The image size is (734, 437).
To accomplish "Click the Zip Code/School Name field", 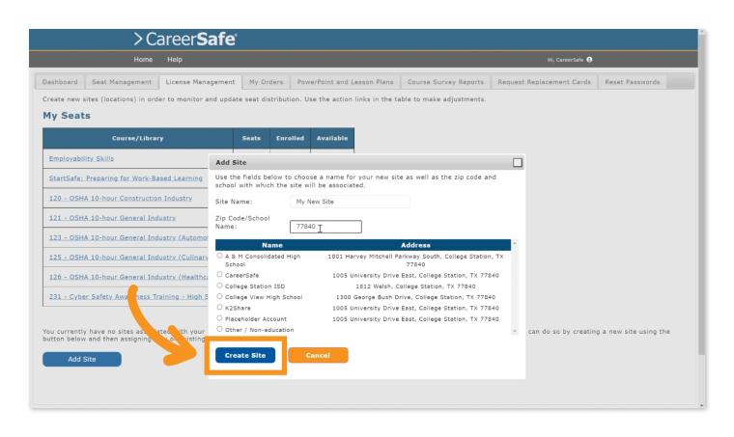I will click(x=325, y=227).
